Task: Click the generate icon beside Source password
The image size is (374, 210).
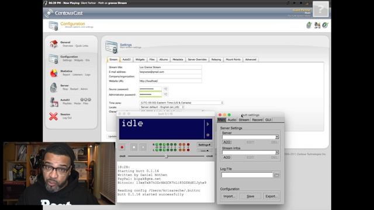Action: (x=165, y=89)
